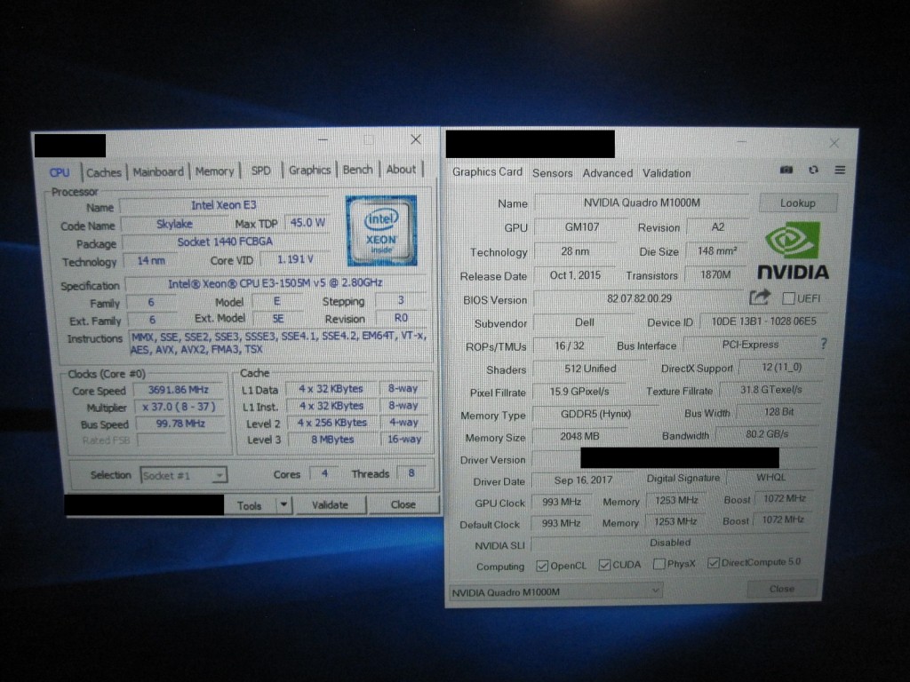This screenshot has width=910, height=682.
Task: Click the processor Name field Intel Xeon E3
Action: 224,205
